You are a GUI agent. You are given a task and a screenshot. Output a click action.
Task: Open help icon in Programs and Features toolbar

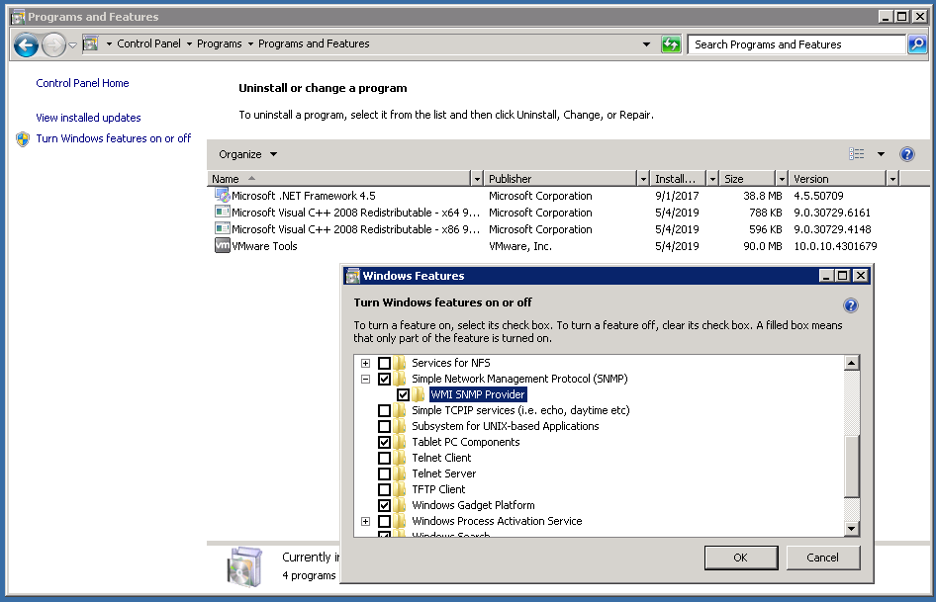[906, 154]
